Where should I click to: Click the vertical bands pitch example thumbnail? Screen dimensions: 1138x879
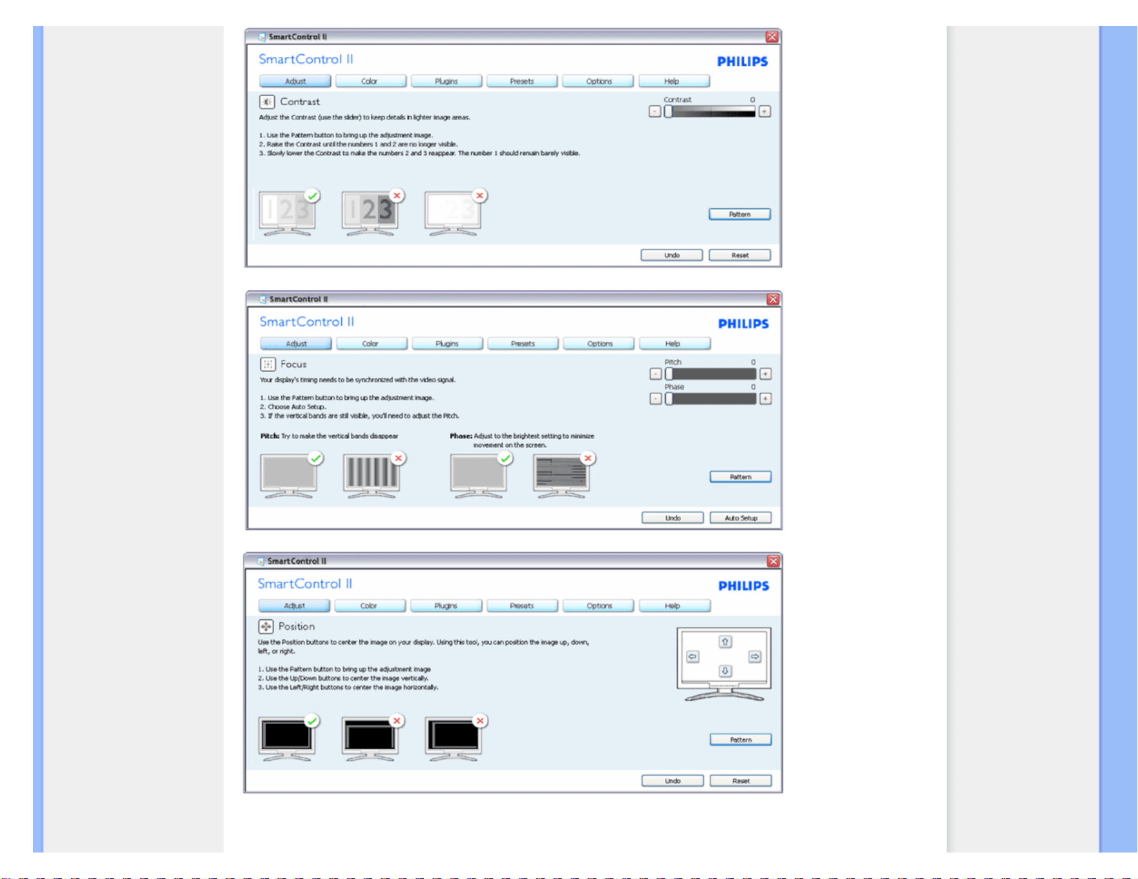(x=372, y=475)
